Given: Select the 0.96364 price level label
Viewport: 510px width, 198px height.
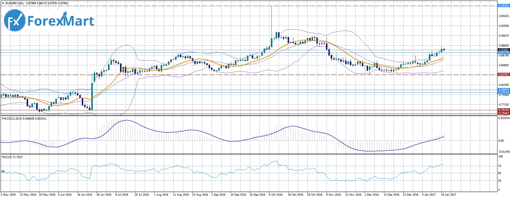Looking at the screenshot, I should [503, 6].
